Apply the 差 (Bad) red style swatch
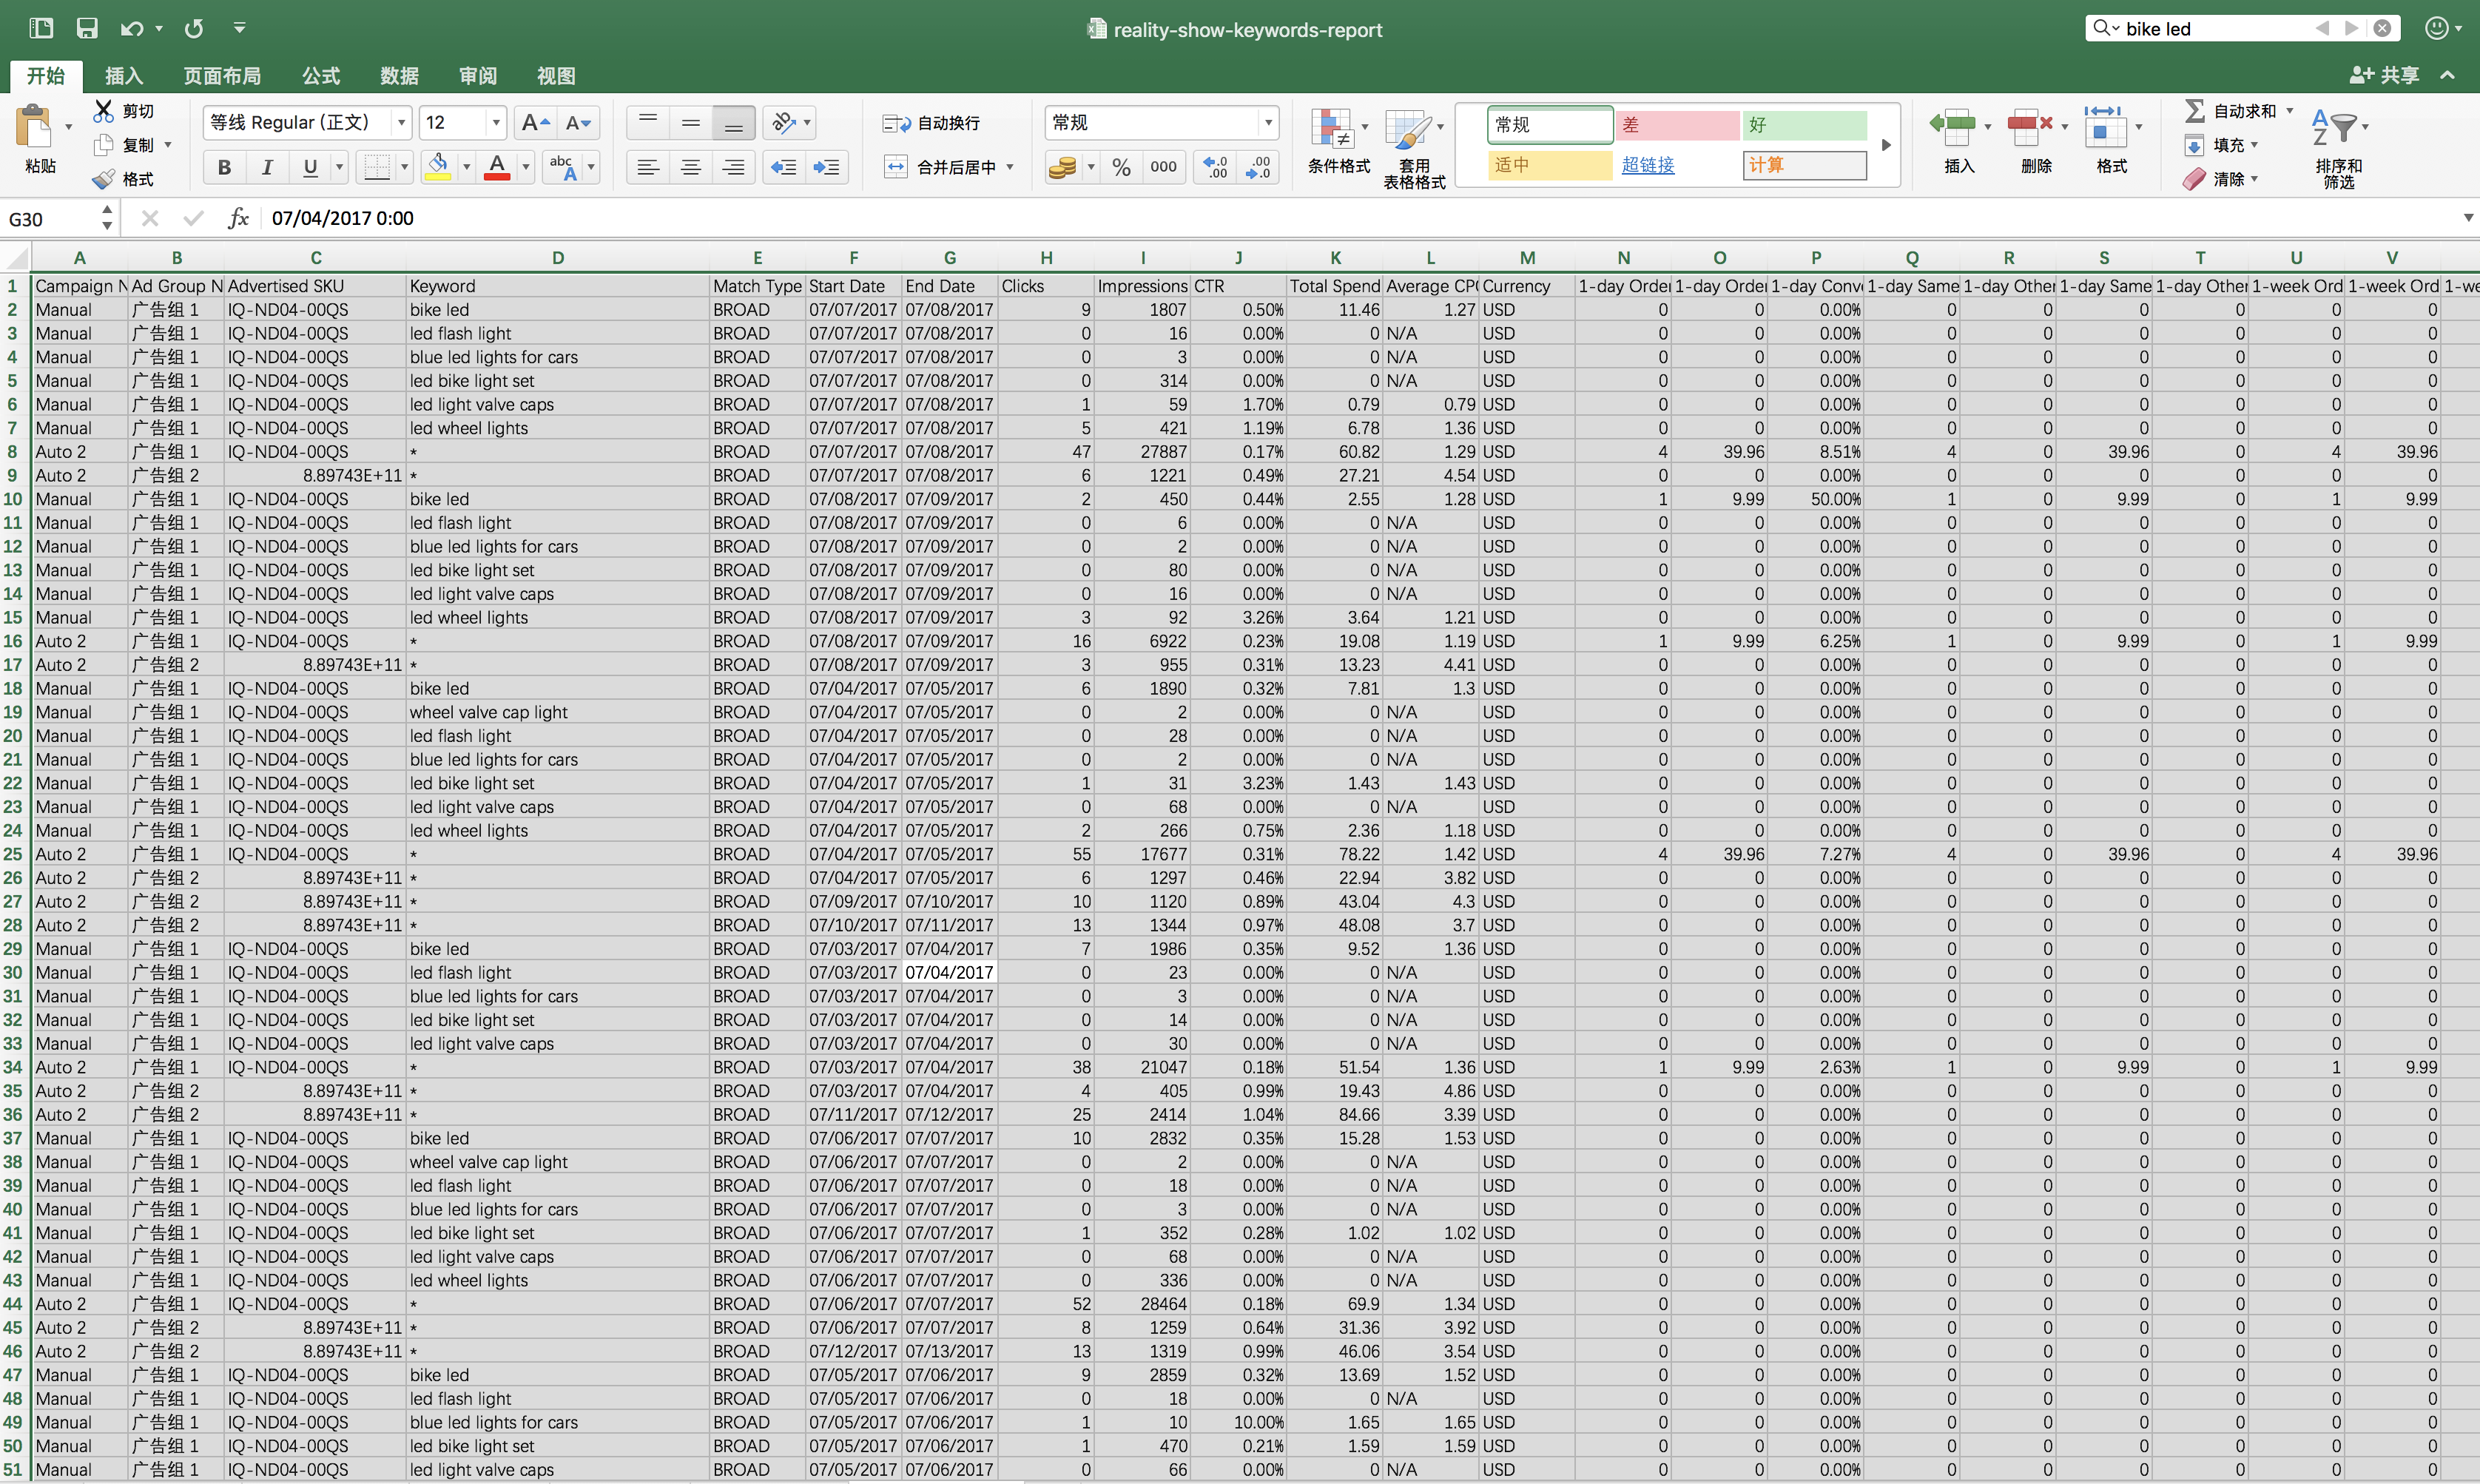The image size is (2480, 1484). pyautogui.click(x=1677, y=125)
